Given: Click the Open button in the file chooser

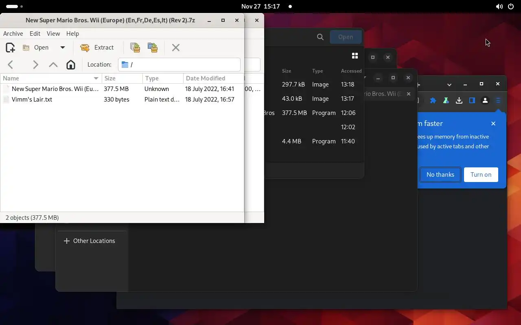Looking at the screenshot, I should click(x=346, y=37).
